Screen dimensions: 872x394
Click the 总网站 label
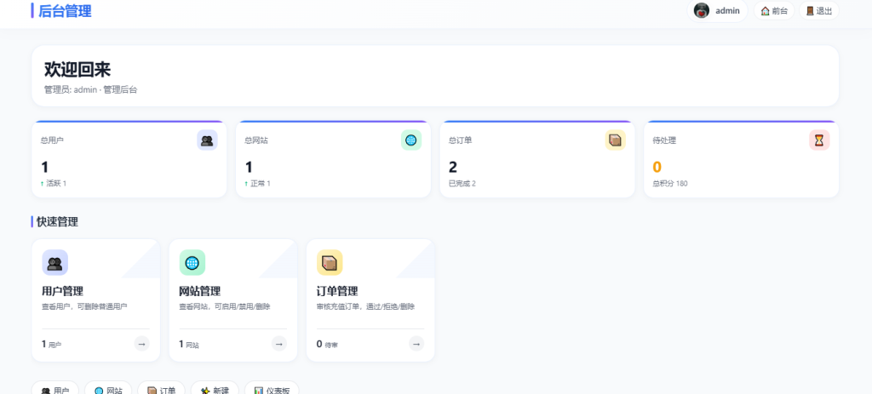256,140
